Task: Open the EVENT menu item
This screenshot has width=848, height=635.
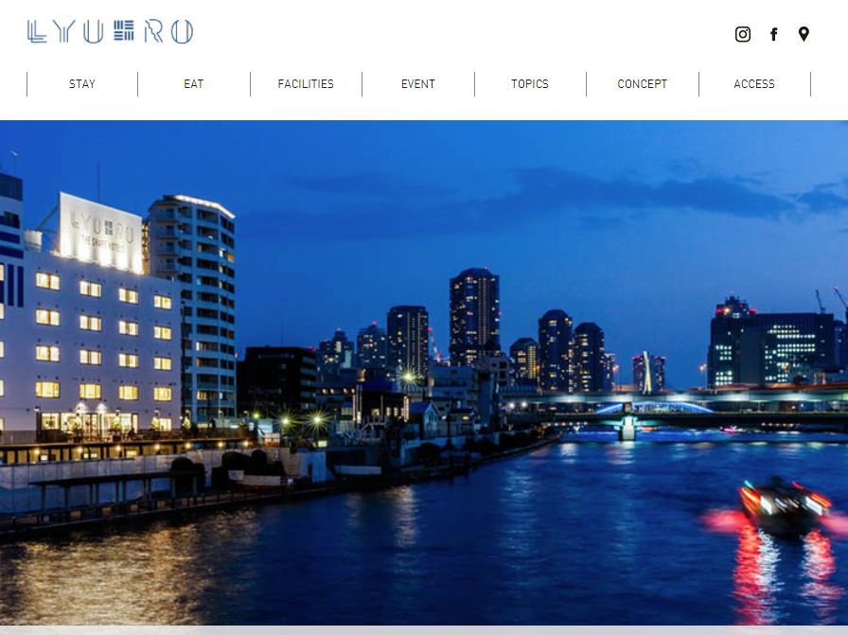Action: pos(418,84)
